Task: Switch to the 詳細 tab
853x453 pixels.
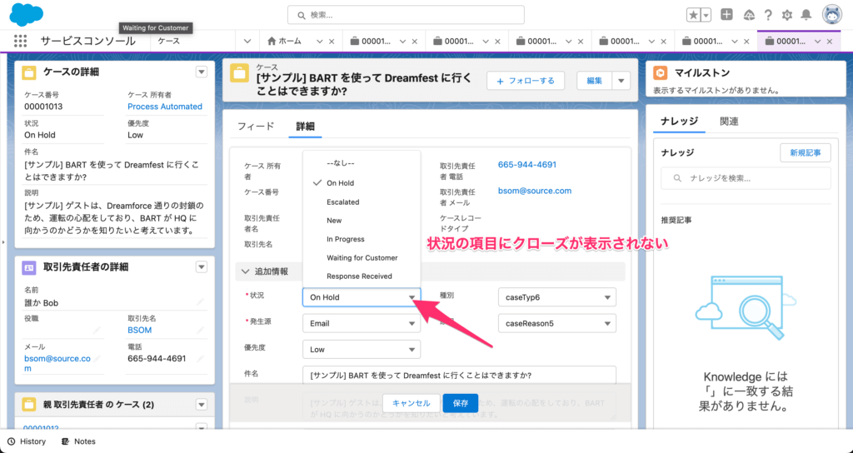Action: point(305,127)
